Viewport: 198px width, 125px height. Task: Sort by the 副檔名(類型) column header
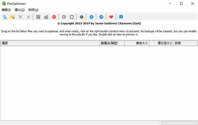[x=112, y=43]
